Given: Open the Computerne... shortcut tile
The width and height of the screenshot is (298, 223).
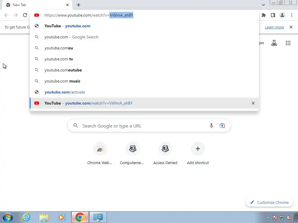Looking at the screenshot, I should 132,153.
